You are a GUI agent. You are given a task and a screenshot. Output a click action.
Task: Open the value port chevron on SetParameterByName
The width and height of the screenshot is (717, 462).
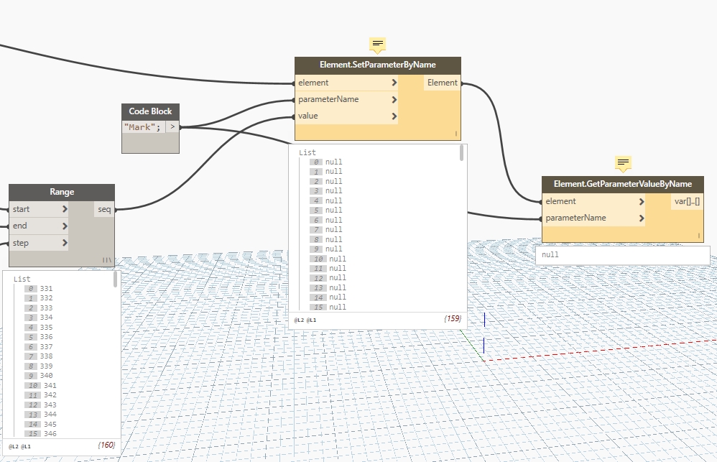pyautogui.click(x=394, y=116)
